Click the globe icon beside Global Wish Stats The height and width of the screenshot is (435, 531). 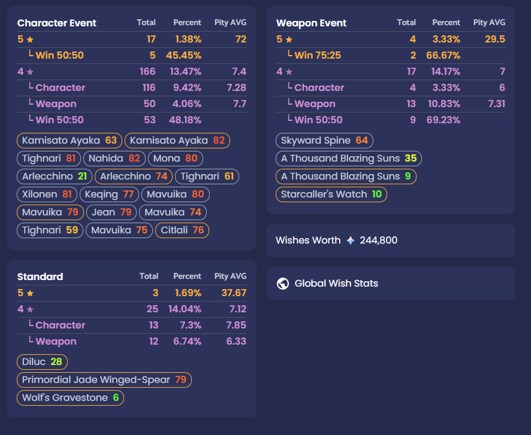point(283,284)
